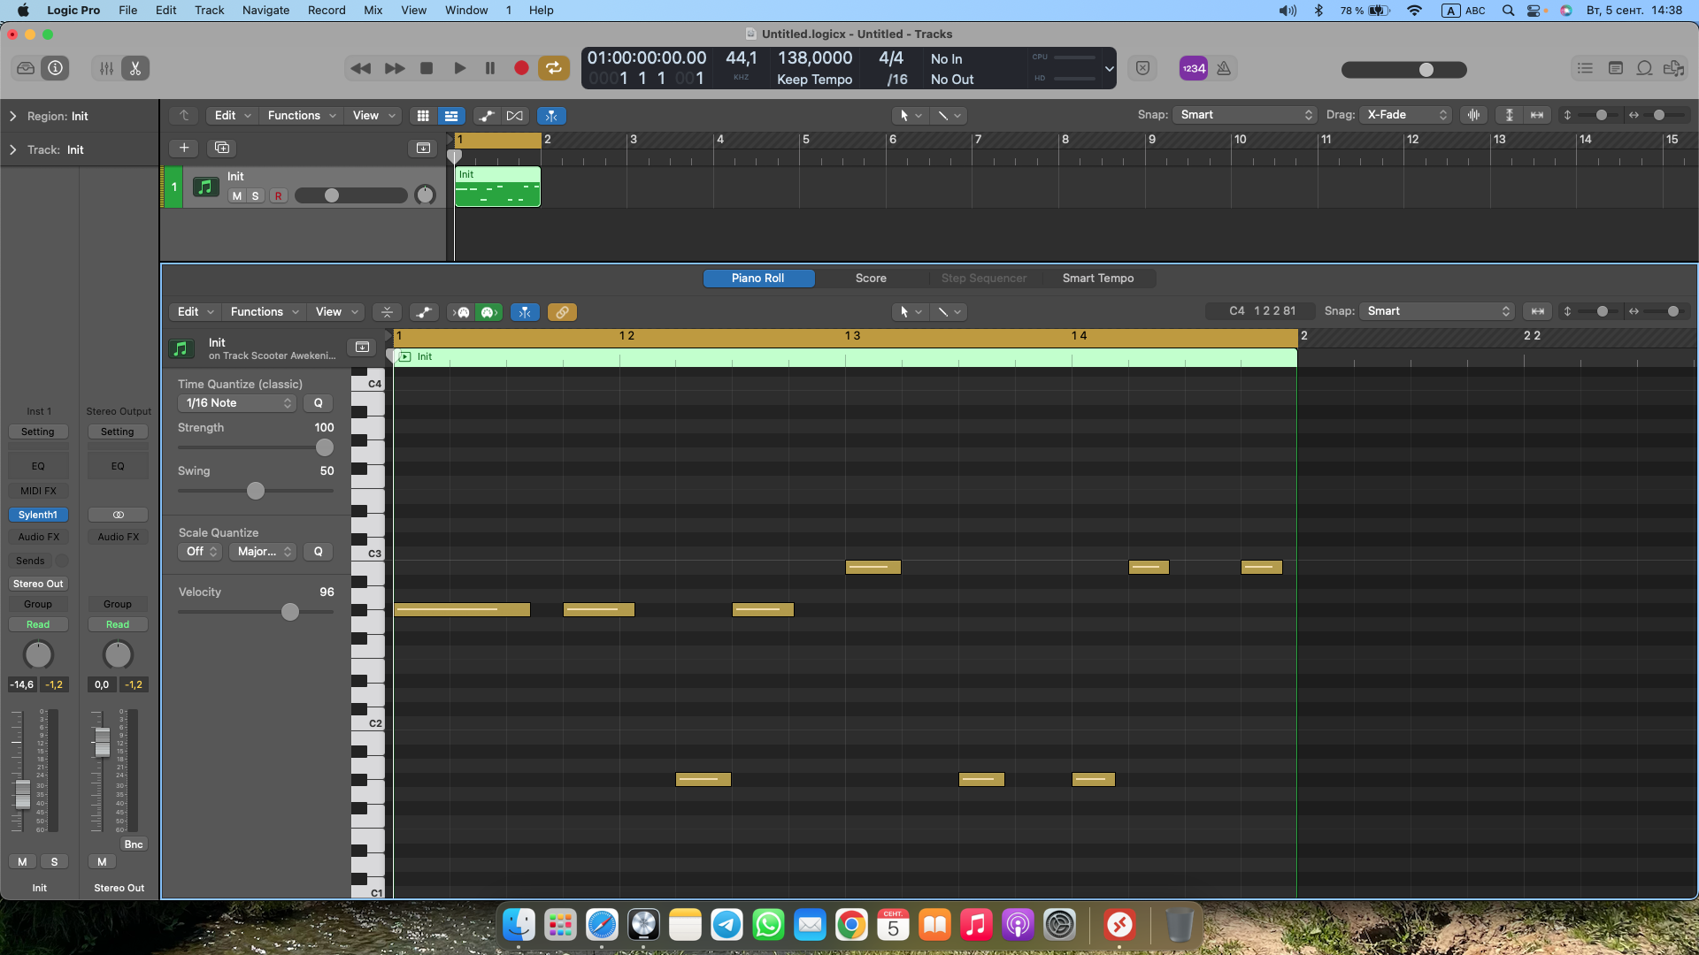
Task: Enable the Metronome click button
Action: coord(1224,68)
